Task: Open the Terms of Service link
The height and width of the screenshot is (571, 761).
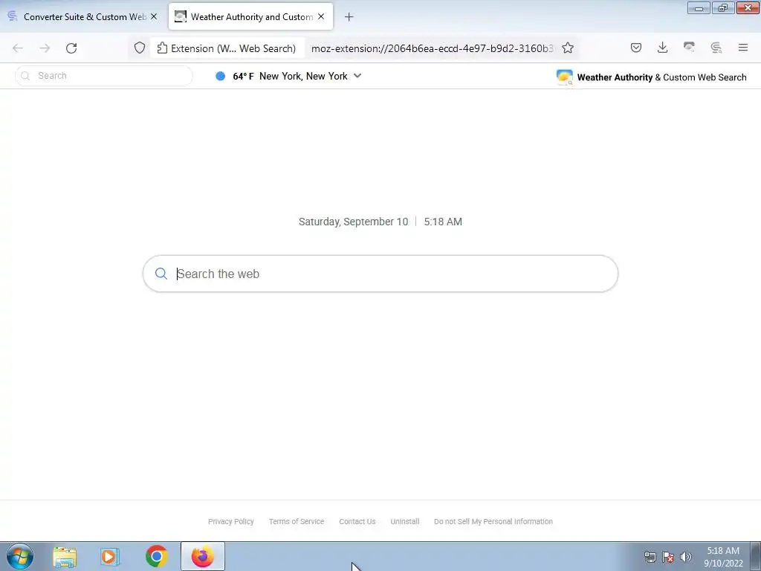Action: point(297,521)
